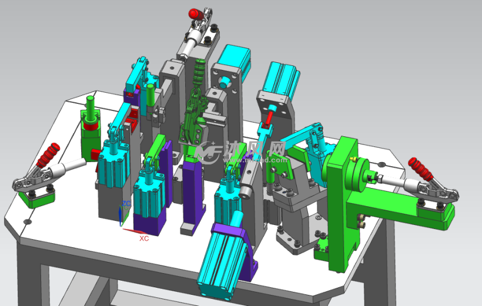Select the green ribbed stack at center top

pos(199,72)
